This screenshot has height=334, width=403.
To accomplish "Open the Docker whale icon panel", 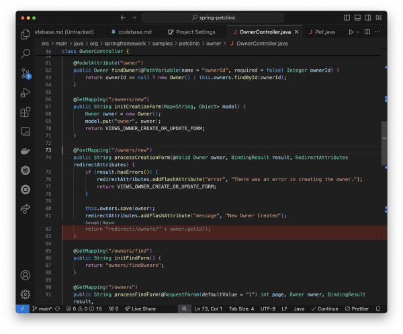I will click(x=26, y=151).
